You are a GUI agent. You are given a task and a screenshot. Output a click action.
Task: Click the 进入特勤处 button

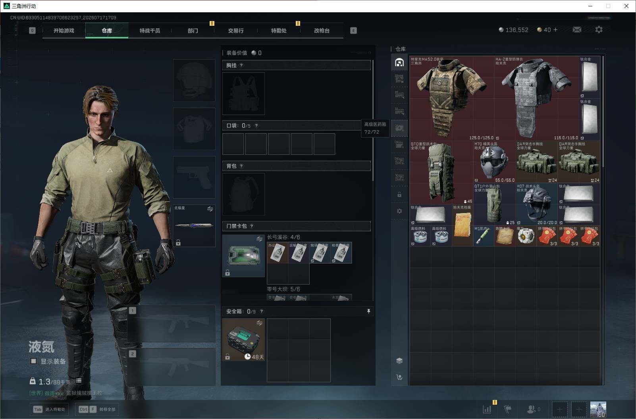coord(49,409)
